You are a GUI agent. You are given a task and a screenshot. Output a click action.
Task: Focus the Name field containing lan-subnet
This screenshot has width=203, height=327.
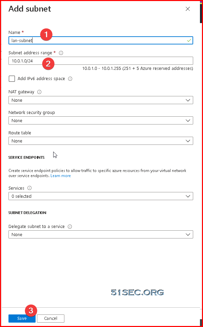[101, 40]
